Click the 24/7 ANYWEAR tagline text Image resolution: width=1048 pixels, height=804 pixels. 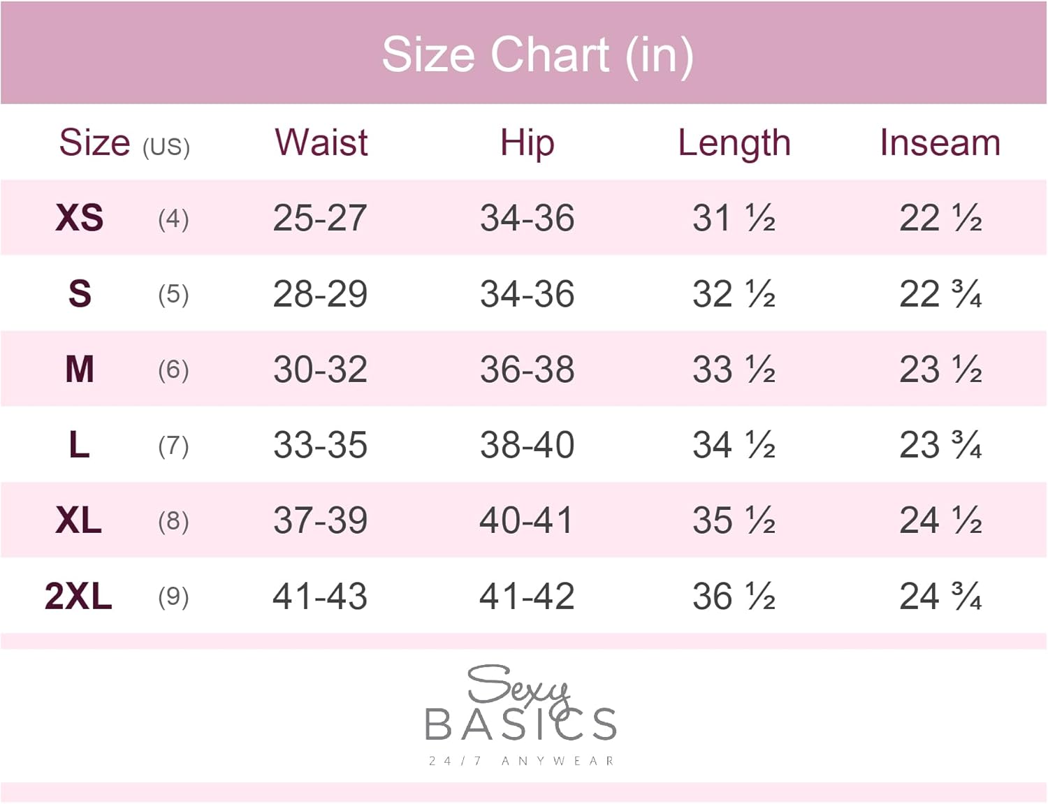(521, 761)
